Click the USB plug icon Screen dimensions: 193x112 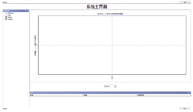point(6,15)
